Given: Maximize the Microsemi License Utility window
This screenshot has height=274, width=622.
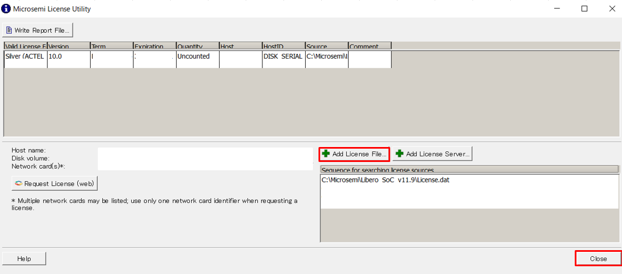Looking at the screenshot, I should pyautogui.click(x=584, y=9).
